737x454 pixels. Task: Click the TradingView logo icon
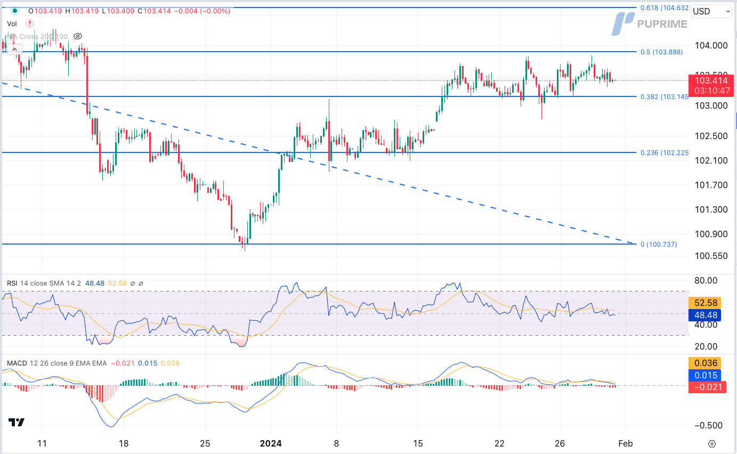[17, 422]
